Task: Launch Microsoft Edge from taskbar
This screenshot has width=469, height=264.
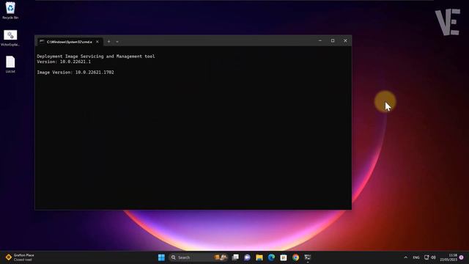Action: point(271,257)
